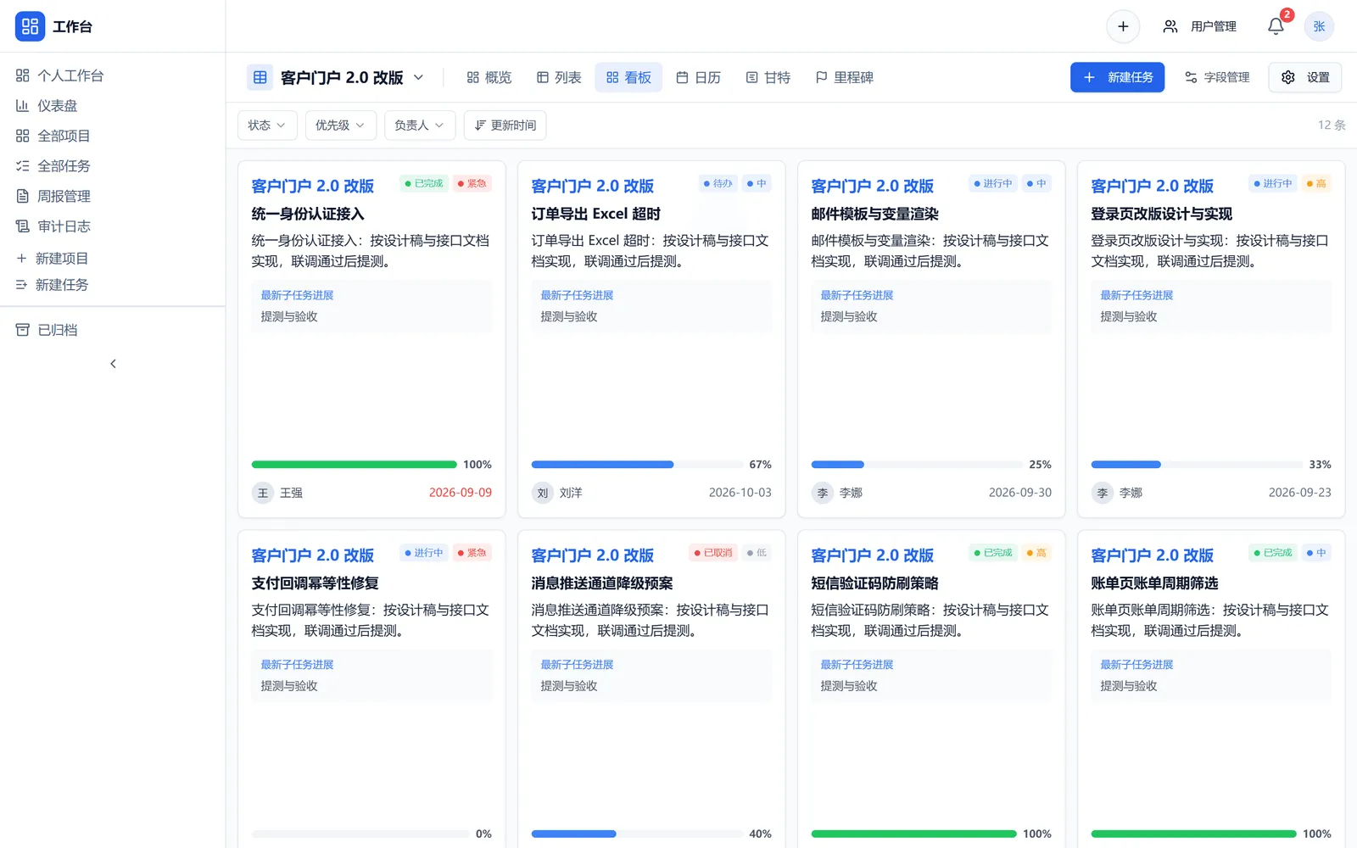Click assignee avatar 刘 on 订单导出 card
Image resolution: width=1357 pixels, height=848 pixels.
click(x=543, y=493)
